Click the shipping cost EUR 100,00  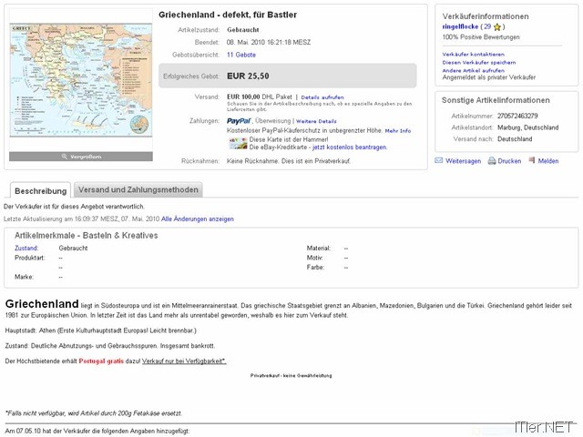pyautogui.click(x=243, y=97)
